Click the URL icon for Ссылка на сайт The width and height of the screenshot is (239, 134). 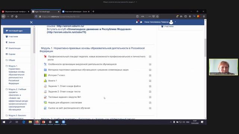click(45, 108)
